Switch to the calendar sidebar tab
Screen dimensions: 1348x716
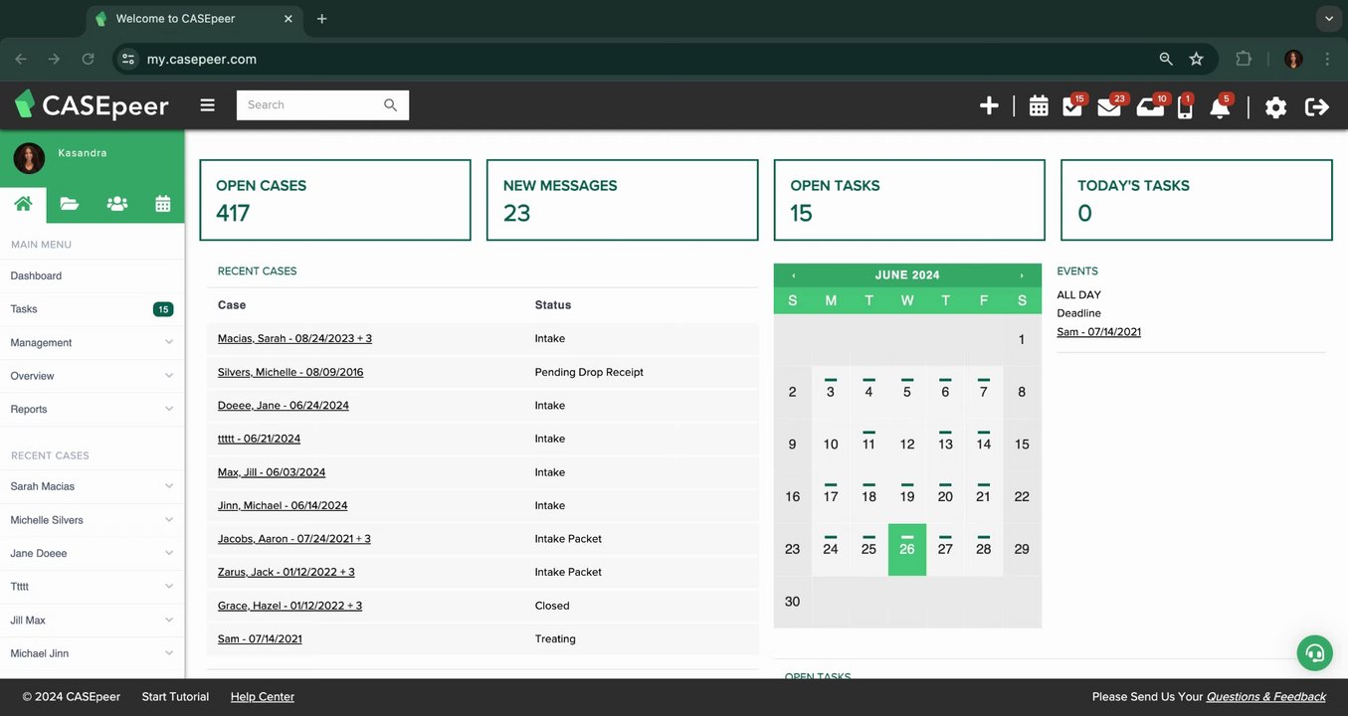[162, 204]
